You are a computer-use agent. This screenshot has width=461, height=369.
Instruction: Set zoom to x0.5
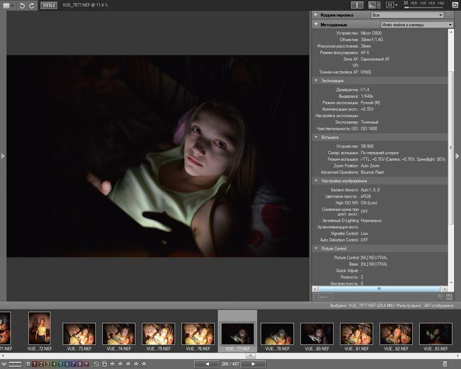pyautogui.click(x=414, y=3)
